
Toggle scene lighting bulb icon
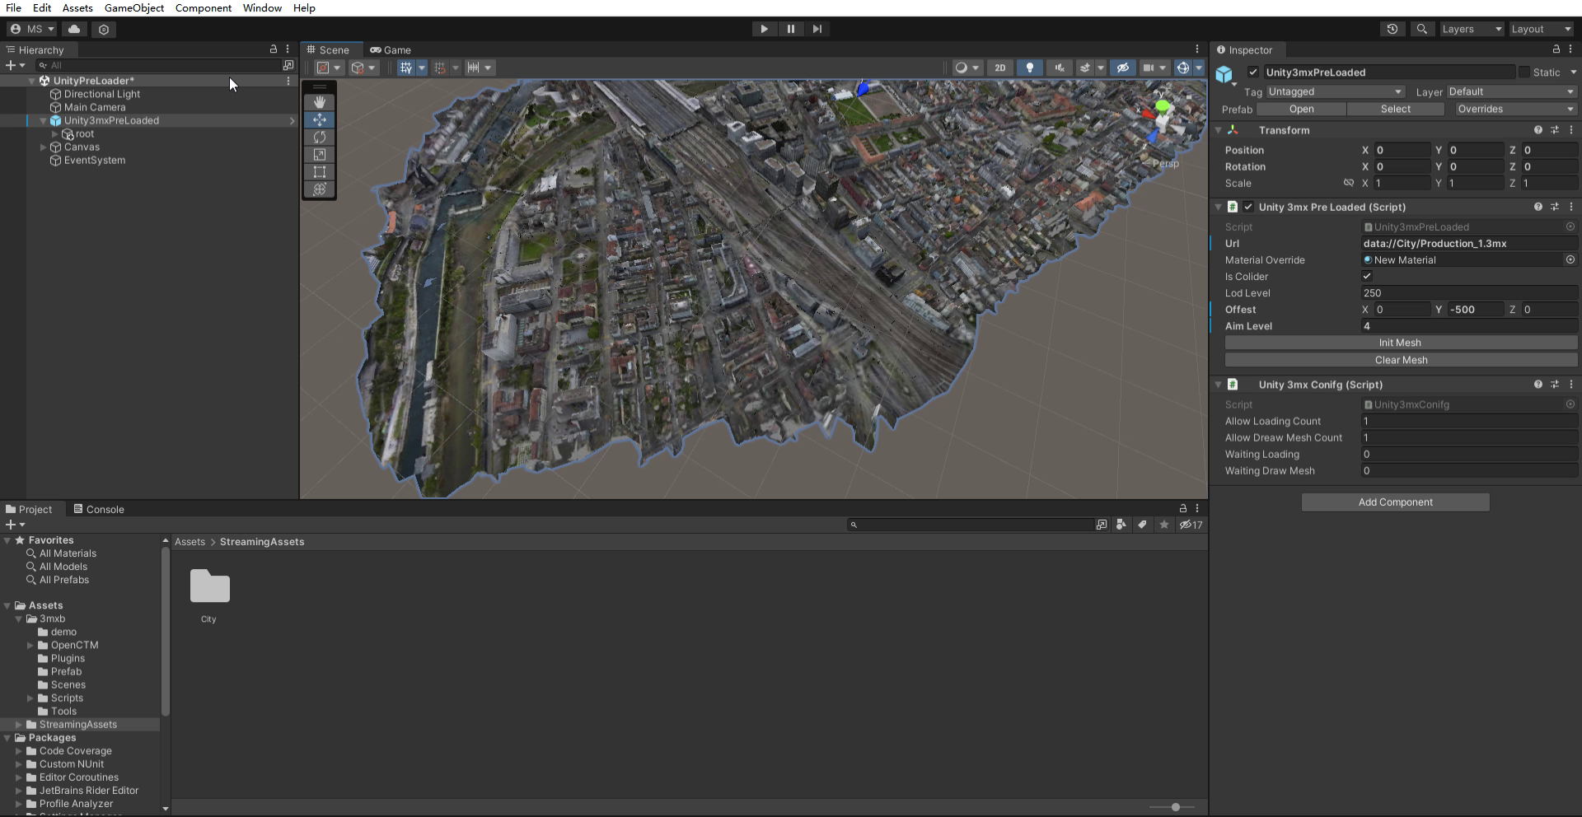pyautogui.click(x=1029, y=68)
